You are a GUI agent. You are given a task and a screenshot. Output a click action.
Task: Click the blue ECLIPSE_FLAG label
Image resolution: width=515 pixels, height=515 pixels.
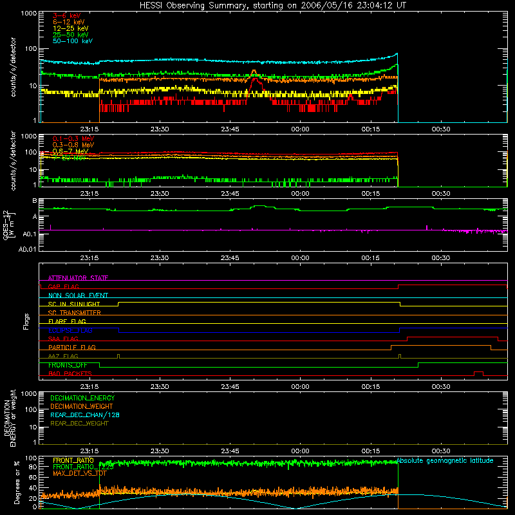(70, 330)
